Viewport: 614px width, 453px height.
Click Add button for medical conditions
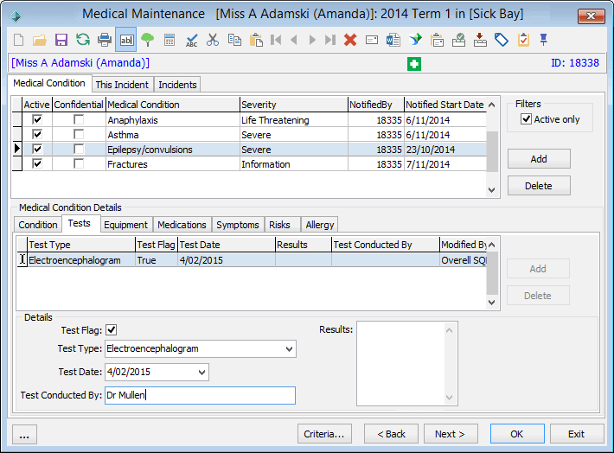pos(539,159)
